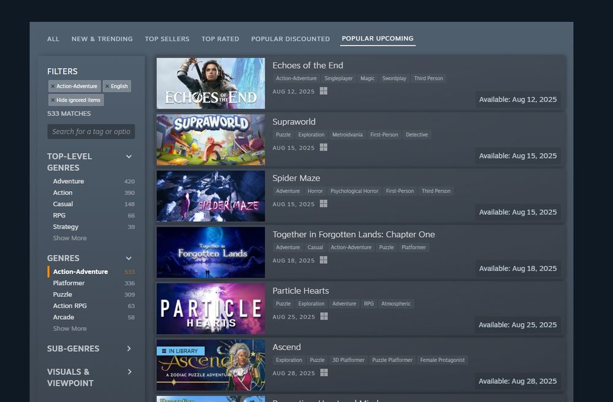Click the Singleplayer tag
Image resolution: width=613 pixels, height=402 pixels.
[x=338, y=78]
